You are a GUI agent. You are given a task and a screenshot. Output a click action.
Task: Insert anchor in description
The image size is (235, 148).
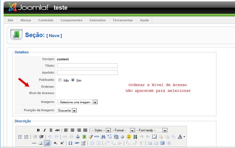coord(78,136)
